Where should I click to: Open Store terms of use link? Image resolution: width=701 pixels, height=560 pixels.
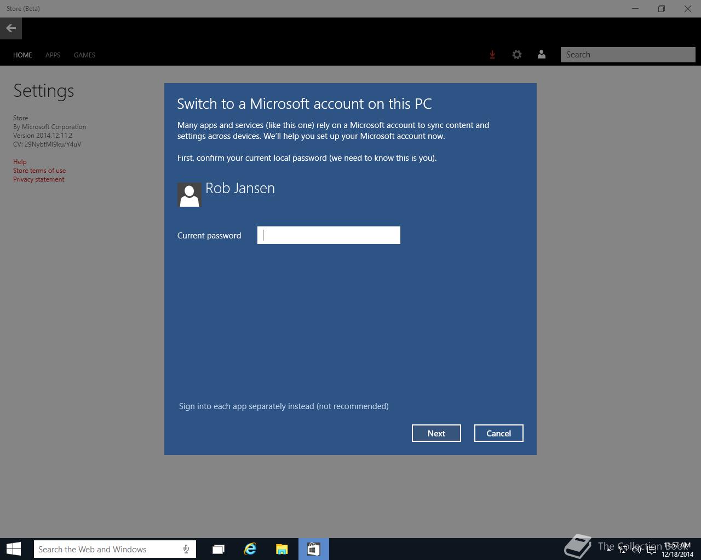(39, 171)
